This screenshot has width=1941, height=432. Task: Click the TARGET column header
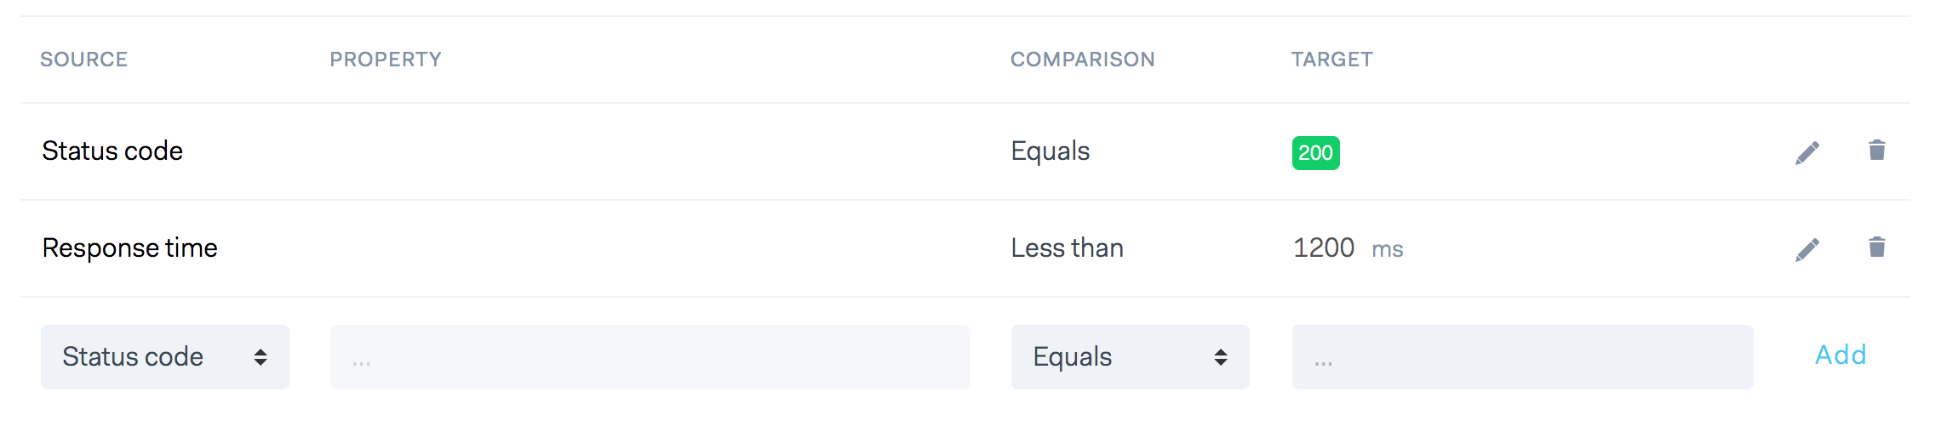point(1331,60)
